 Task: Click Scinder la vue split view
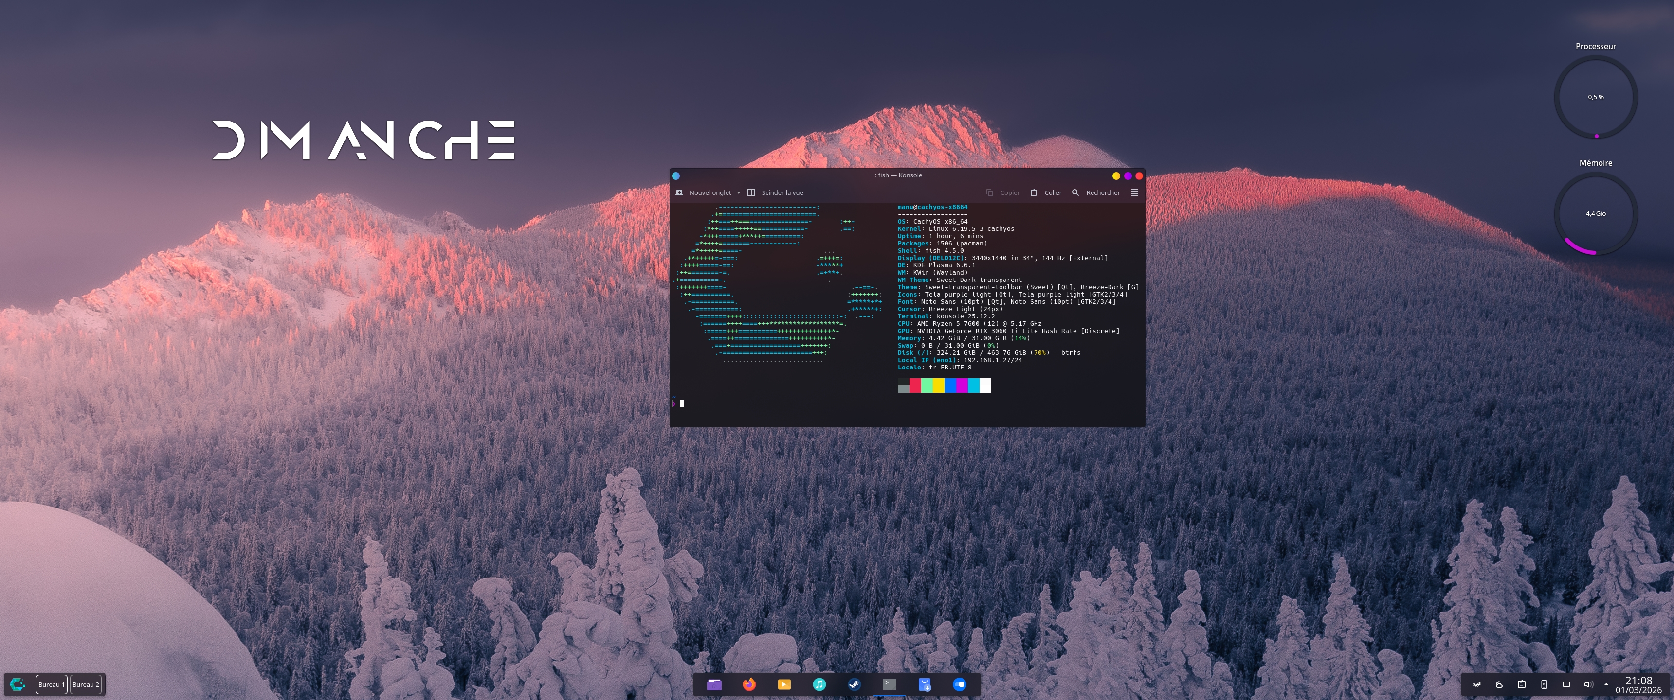(775, 193)
